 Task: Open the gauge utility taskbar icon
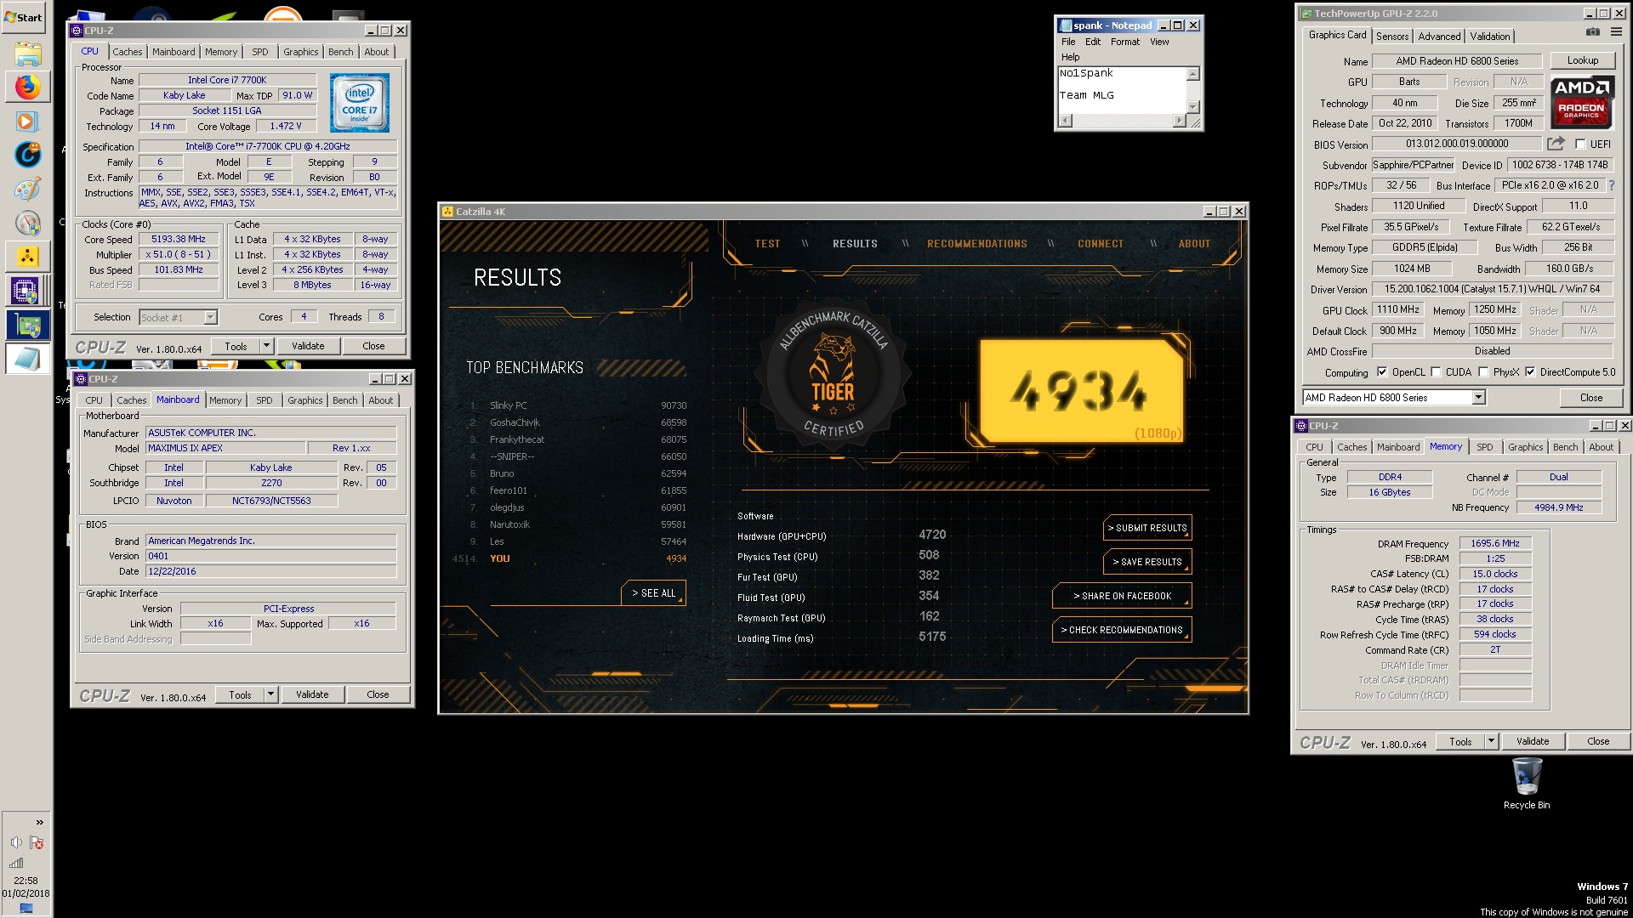click(27, 223)
